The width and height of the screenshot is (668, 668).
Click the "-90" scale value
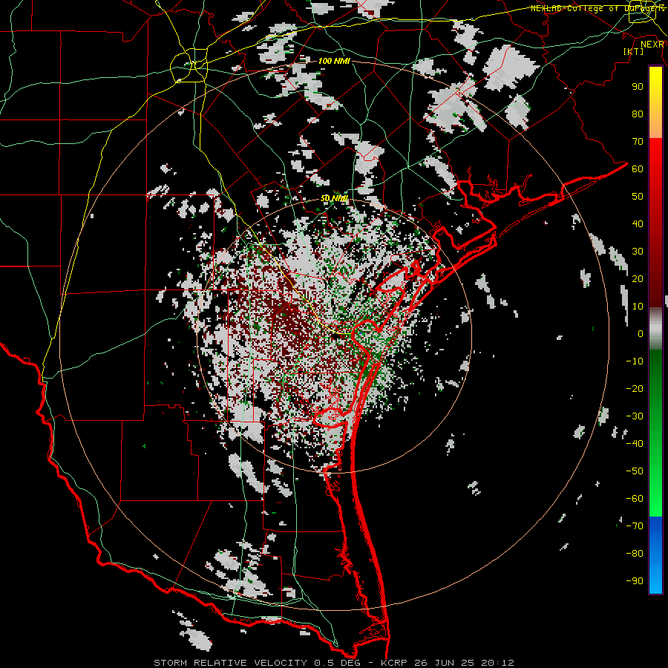click(x=635, y=581)
